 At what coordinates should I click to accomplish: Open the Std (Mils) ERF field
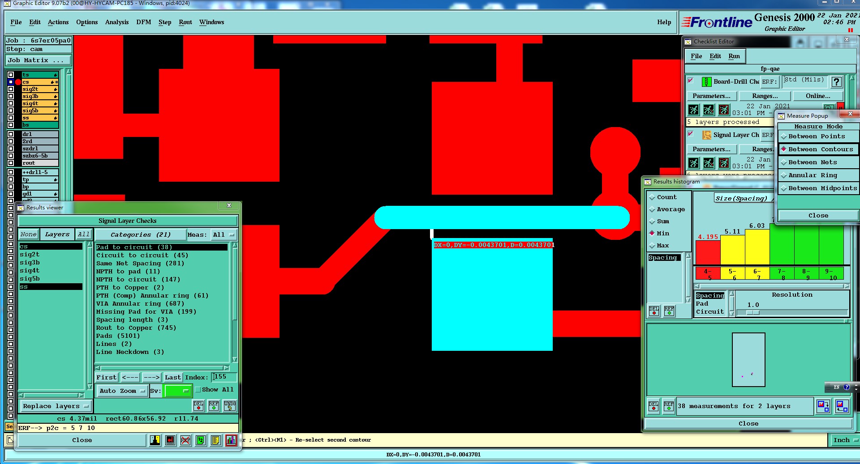[804, 81]
